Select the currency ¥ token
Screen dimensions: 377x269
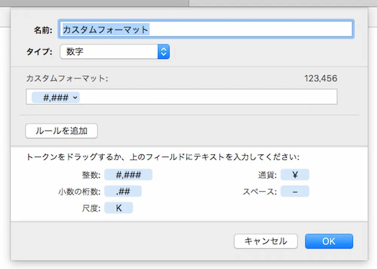(x=295, y=175)
